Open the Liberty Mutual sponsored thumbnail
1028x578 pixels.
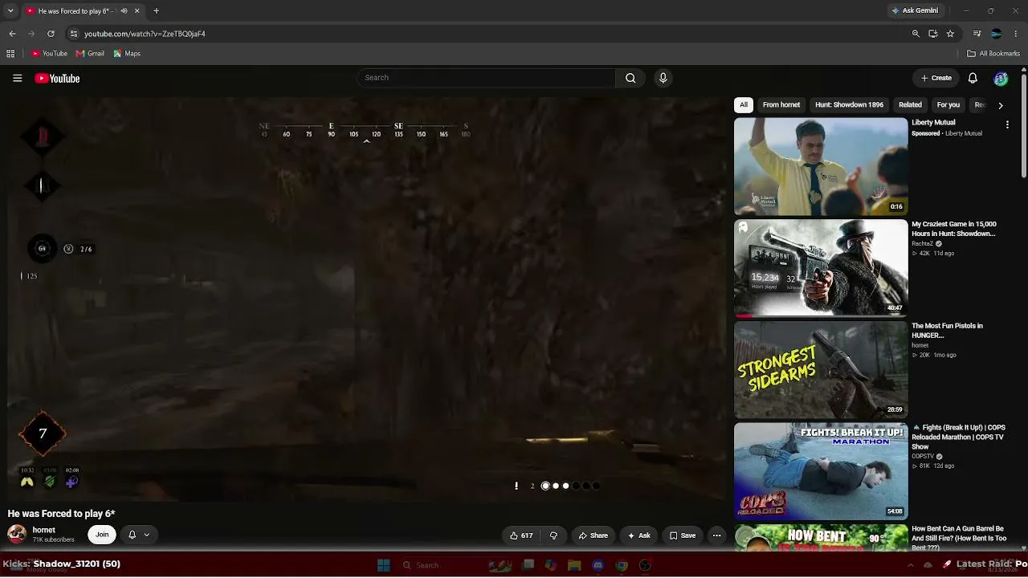(821, 166)
